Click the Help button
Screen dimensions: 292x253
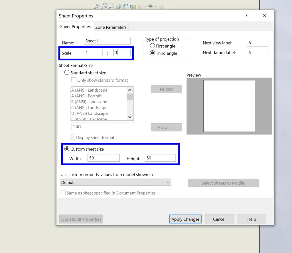(x=252, y=219)
